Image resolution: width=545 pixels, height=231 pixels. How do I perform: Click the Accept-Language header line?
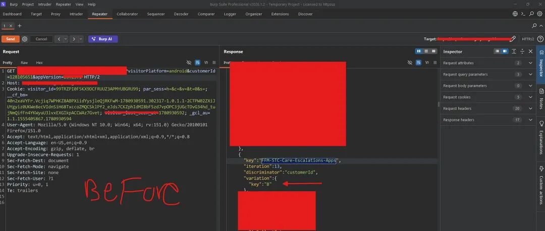tap(47, 142)
